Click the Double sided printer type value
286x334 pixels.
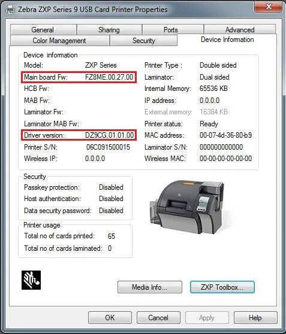(x=218, y=65)
